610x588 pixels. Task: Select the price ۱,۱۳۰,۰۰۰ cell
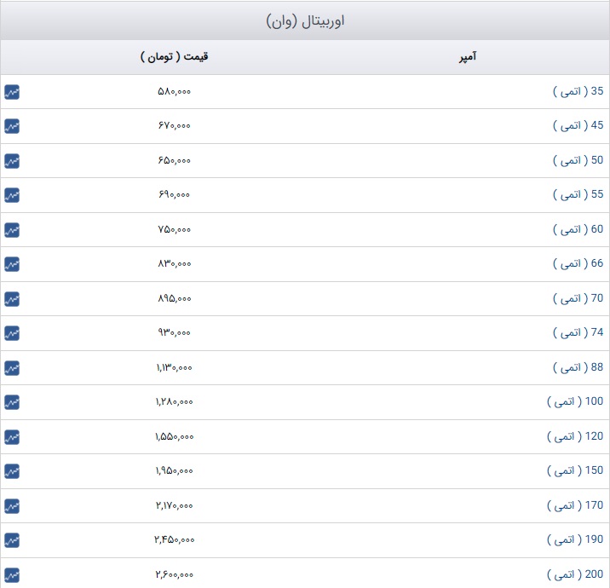coord(175,367)
